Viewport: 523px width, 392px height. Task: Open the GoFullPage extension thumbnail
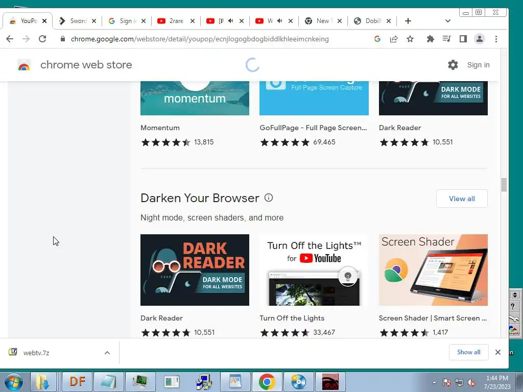pos(314,99)
